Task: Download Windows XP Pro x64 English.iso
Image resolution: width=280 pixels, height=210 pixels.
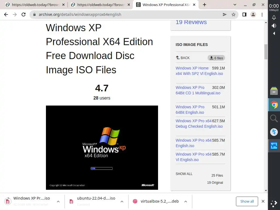Action: pyautogui.click(x=194, y=143)
